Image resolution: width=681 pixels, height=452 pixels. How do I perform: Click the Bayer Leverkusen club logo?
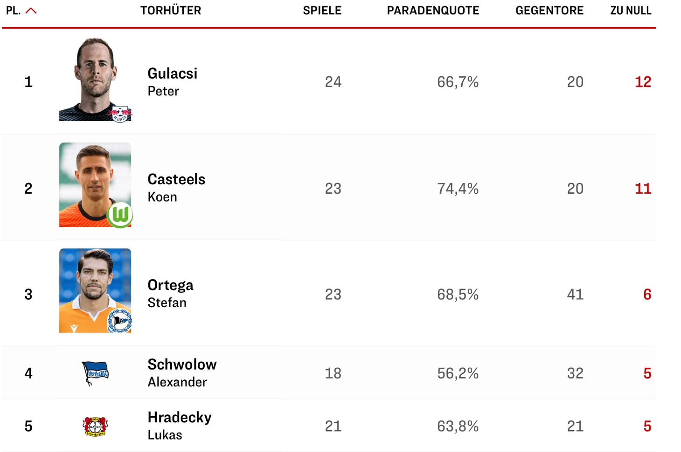[x=95, y=426]
